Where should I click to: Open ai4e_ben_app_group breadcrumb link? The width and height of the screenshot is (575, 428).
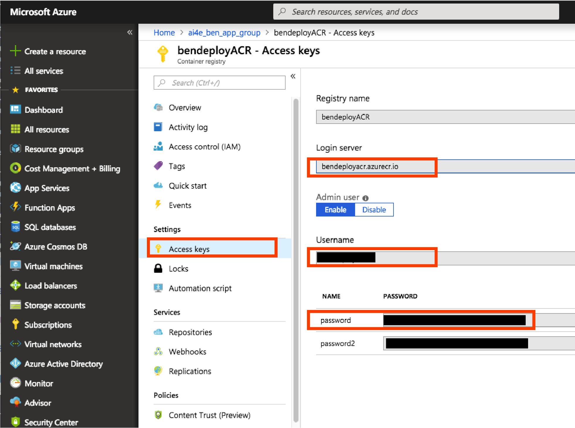coord(224,33)
